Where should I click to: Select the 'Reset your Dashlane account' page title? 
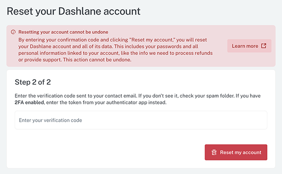73,11
